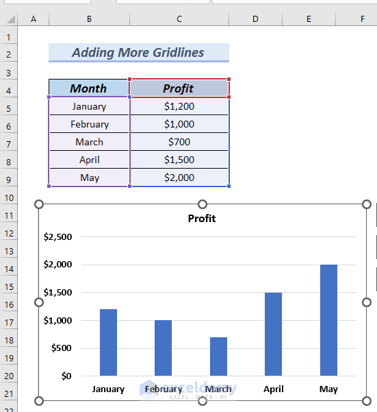Click the Profit chart title
The image size is (377, 412).
point(202,219)
